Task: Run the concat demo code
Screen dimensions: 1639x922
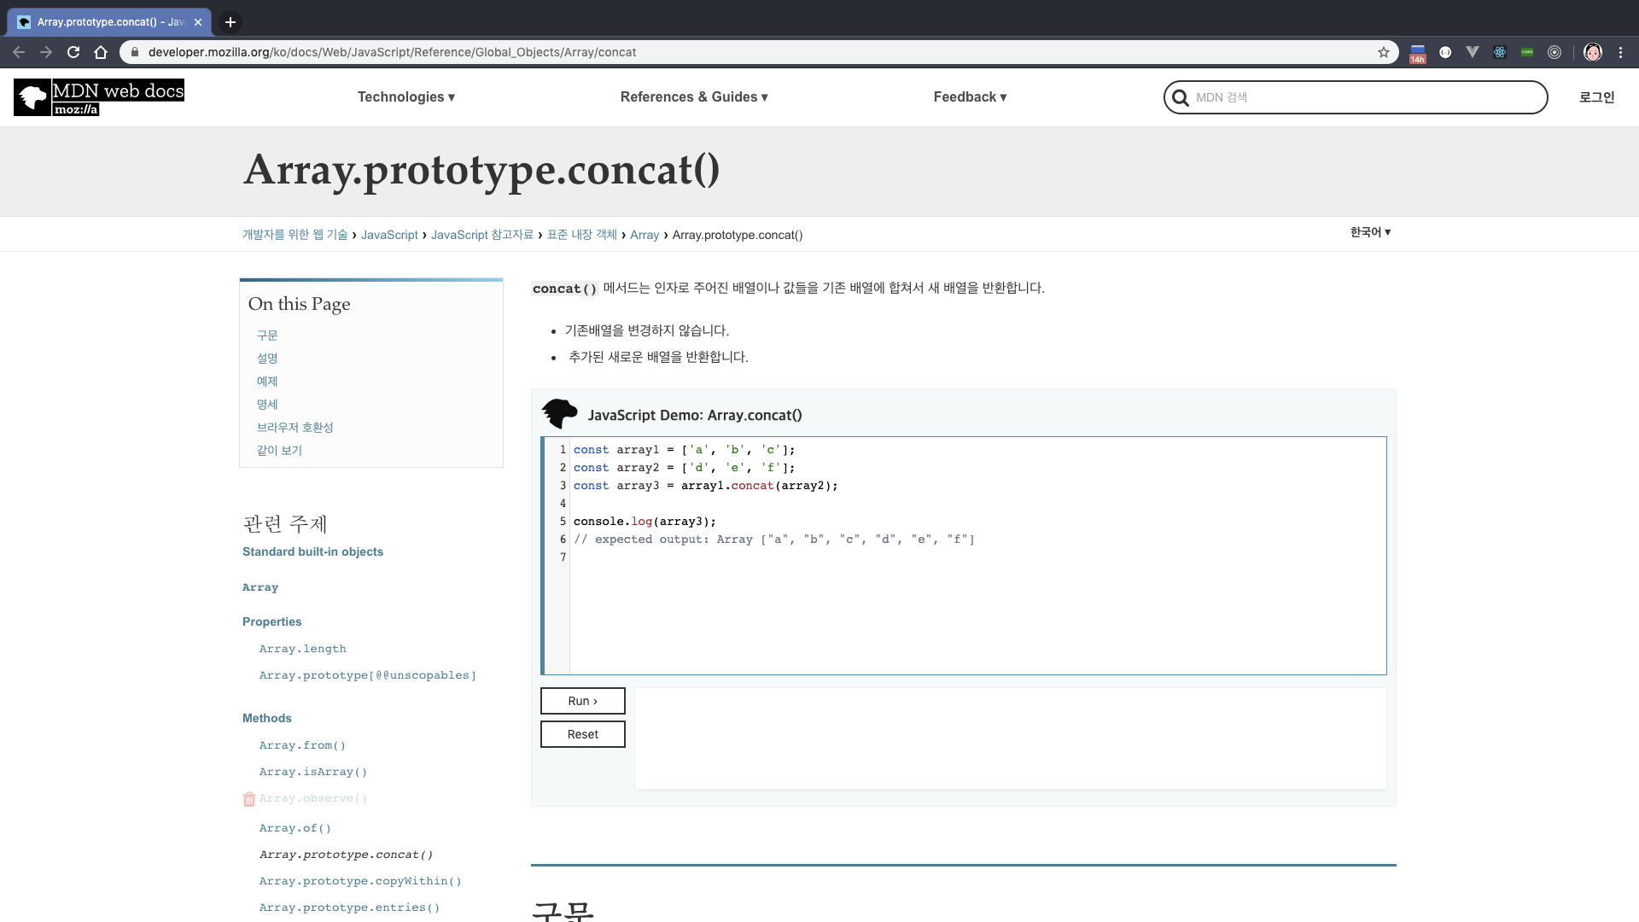Action: pos(583,701)
